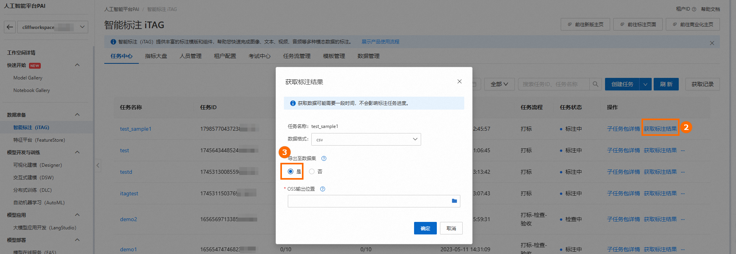Open the cliffworkspace dropdown
The height and width of the screenshot is (254, 736).
point(53,27)
